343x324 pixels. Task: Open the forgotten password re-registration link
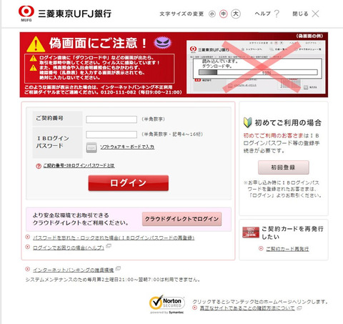click(x=114, y=237)
